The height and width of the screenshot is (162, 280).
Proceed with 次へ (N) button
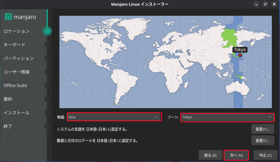236,155
